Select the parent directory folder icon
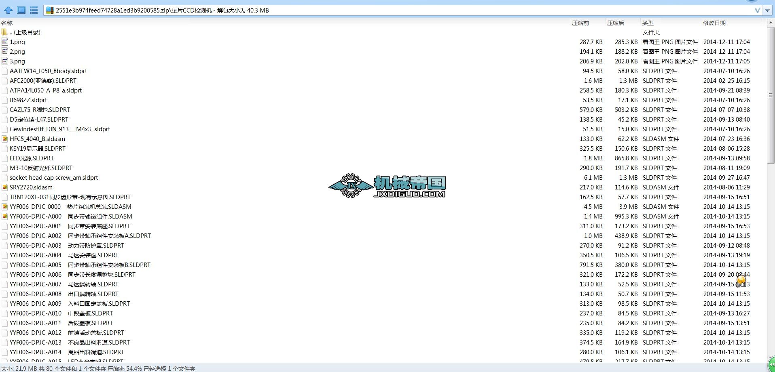The height and width of the screenshot is (372, 775). pyautogui.click(x=5, y=32)
